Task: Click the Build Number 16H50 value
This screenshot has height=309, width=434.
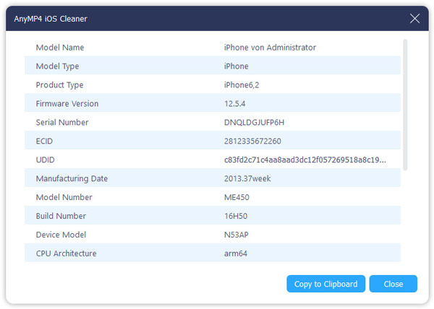Action: 236,217
